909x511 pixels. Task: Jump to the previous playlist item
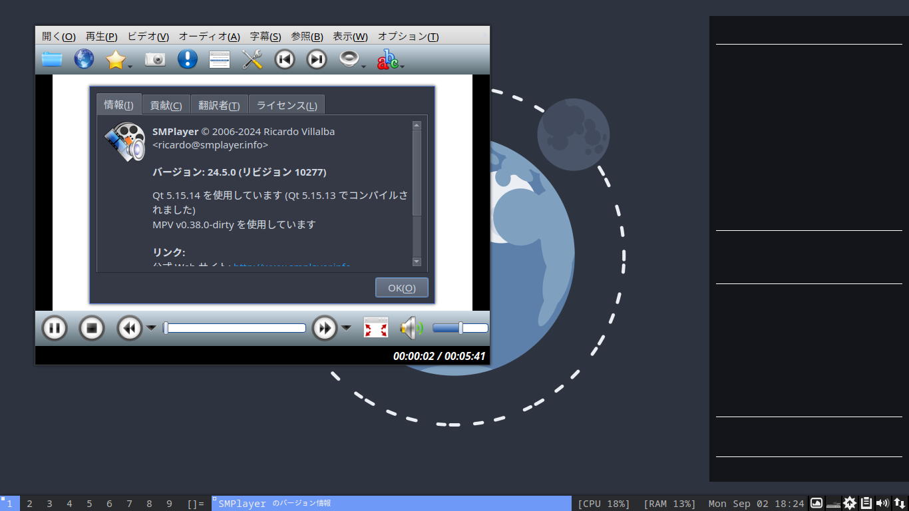(x=284, y=59)
